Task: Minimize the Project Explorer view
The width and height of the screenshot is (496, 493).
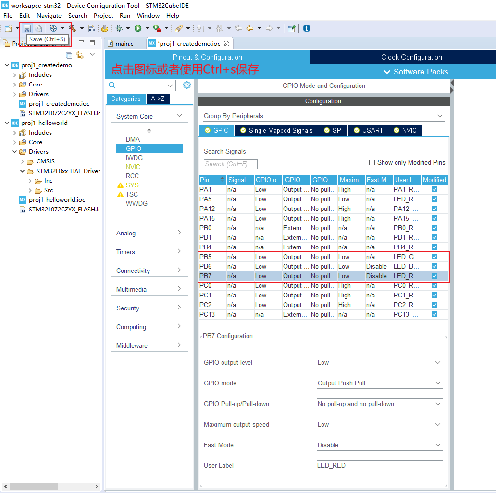Action: click(81, 42)
